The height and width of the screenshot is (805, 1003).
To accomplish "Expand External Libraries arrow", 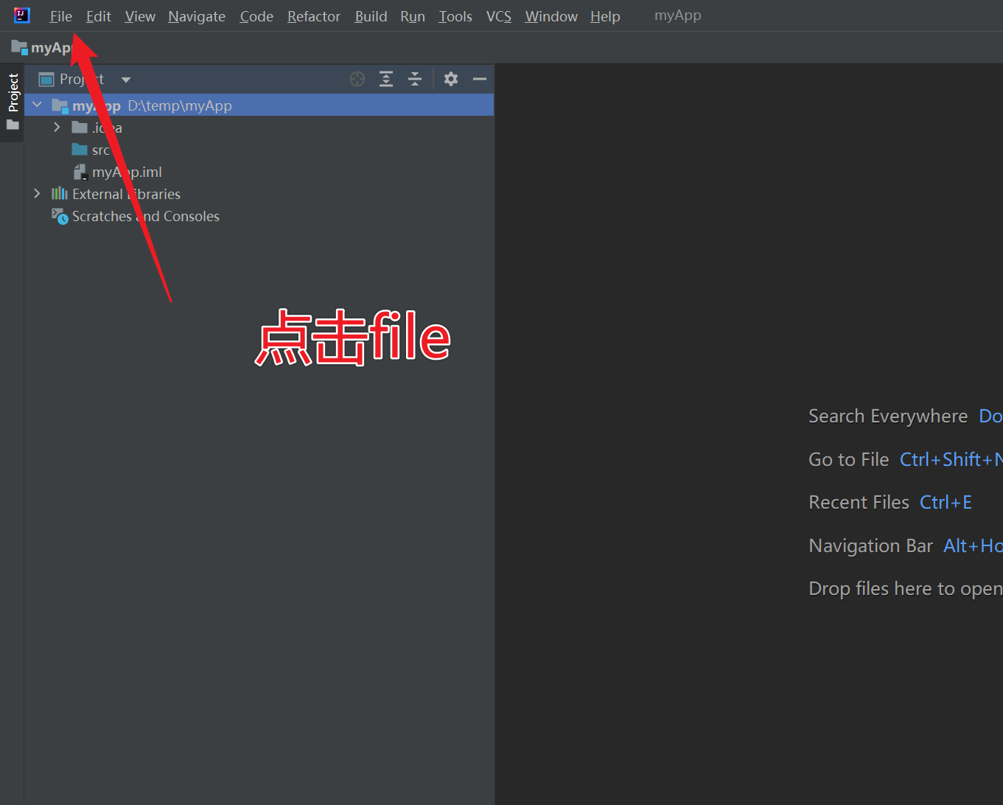I will pos(37,194).
